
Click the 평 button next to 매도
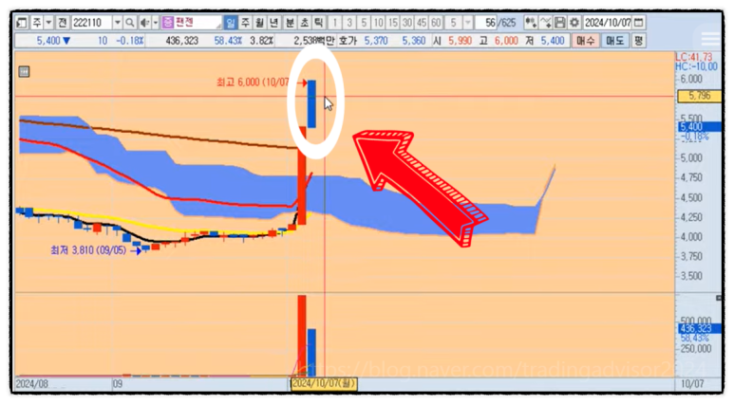click(x=638, y=41)
